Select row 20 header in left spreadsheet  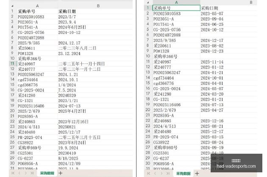click(12, 111)
